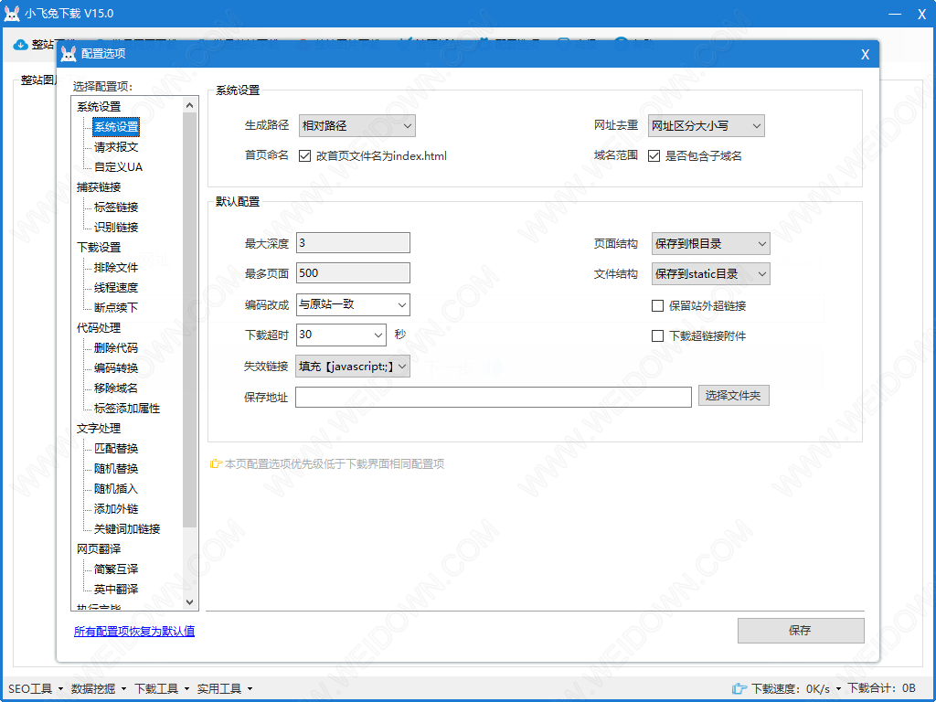The image size is (936, 702).
Task: Click the config tree scrollbar down arrow
Action: click(190, 602)
